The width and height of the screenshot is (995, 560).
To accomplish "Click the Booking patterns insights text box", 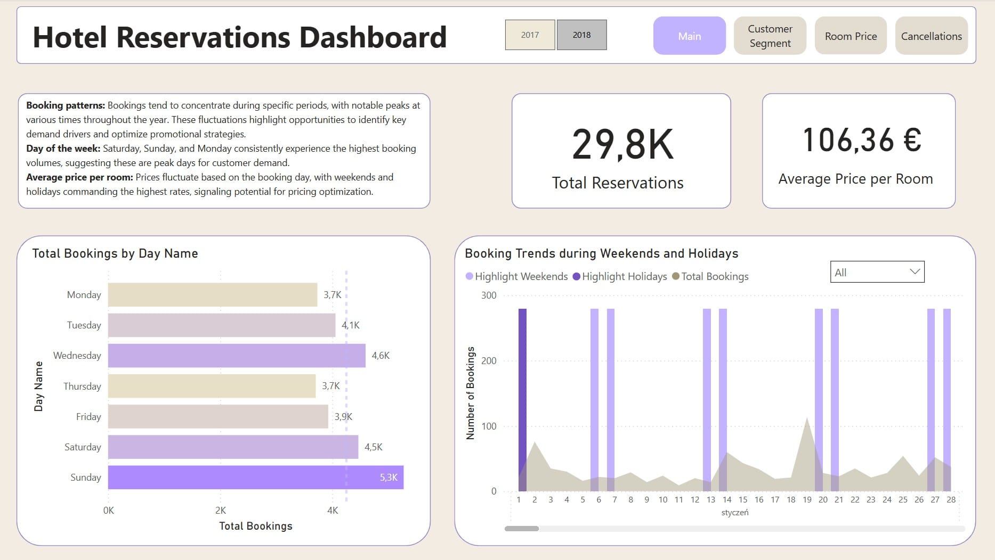I will pyautogui.click(x=224, y=151).
